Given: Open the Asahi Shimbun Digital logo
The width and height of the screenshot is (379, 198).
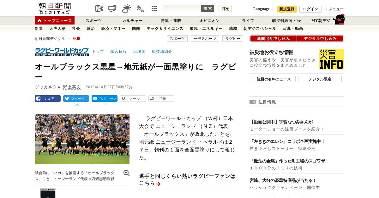Looking at the screenshot, I should coord(54,8).
